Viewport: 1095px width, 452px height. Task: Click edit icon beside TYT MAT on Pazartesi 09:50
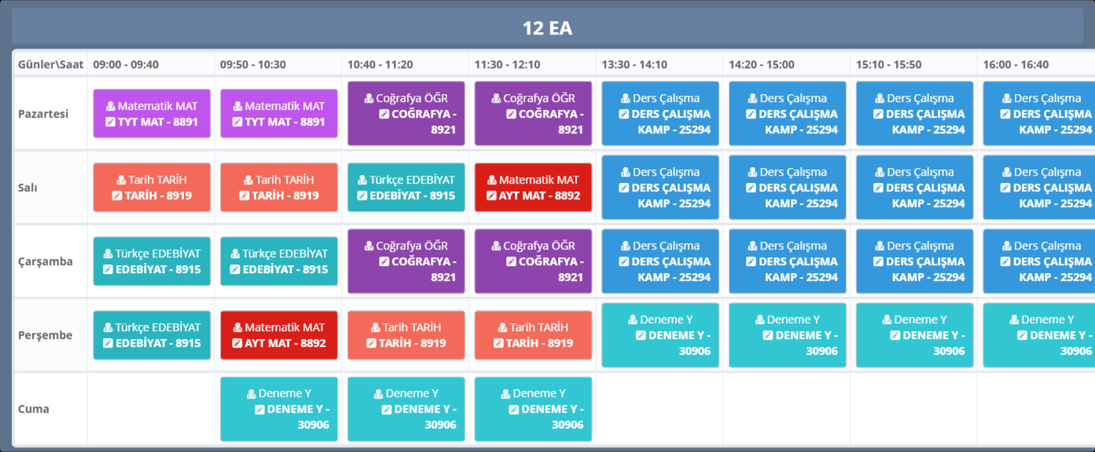tap(238, 122)
